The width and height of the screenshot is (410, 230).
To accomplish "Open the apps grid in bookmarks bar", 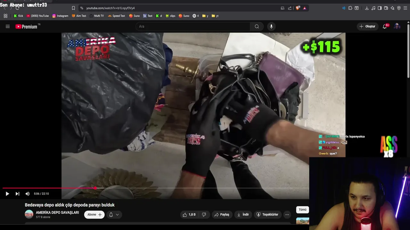I will [5, 16].
